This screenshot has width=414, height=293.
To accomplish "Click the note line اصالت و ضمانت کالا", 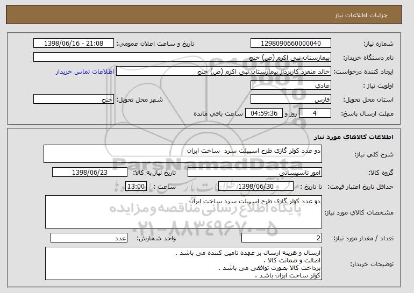I will click(x=292, y=261).
